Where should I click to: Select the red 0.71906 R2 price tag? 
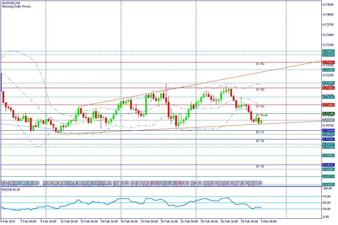point(328,88)
